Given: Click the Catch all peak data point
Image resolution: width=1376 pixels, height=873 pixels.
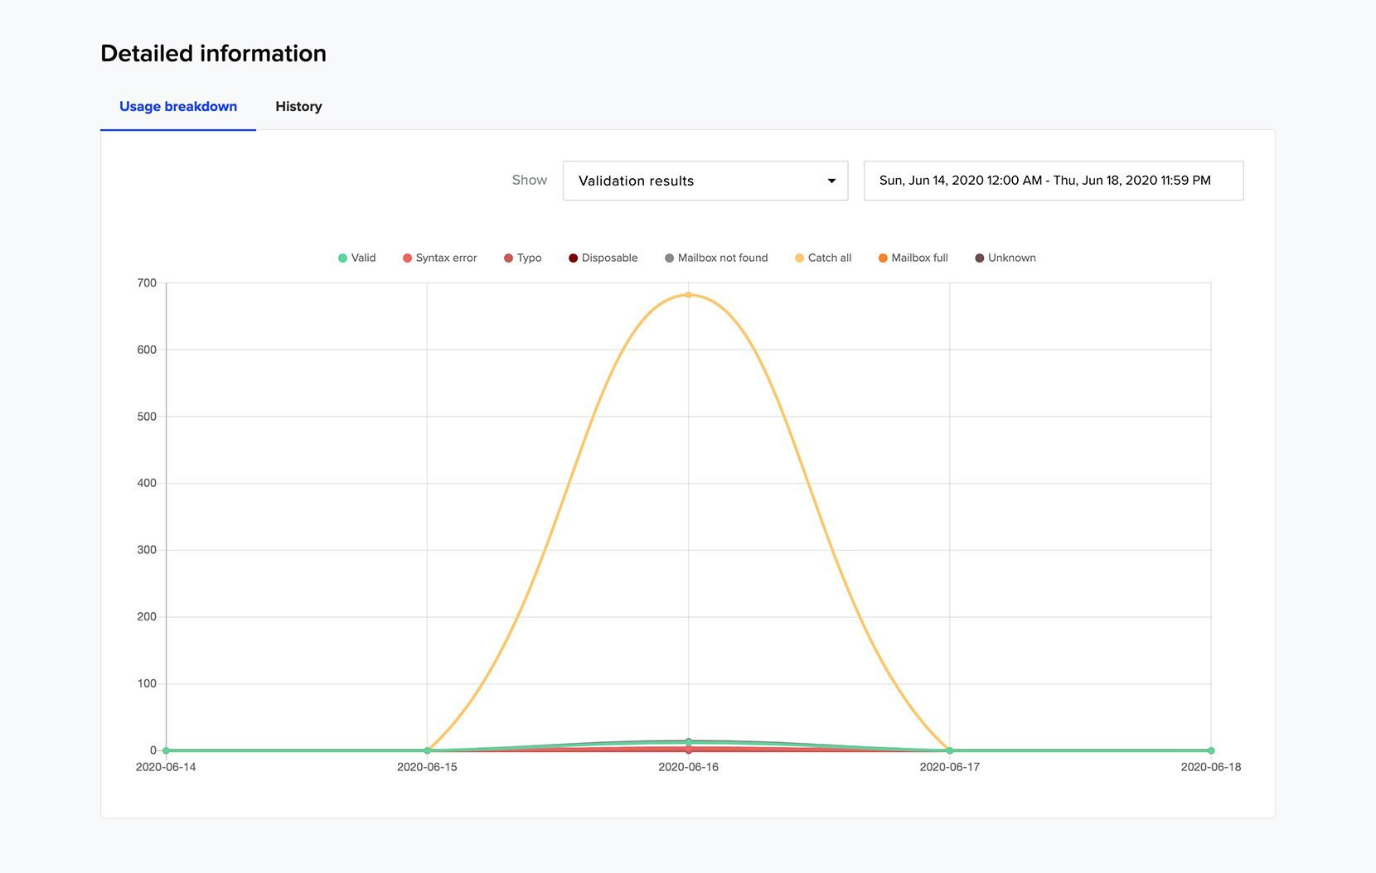Looking at the screenshot, I should click(688, 295).
